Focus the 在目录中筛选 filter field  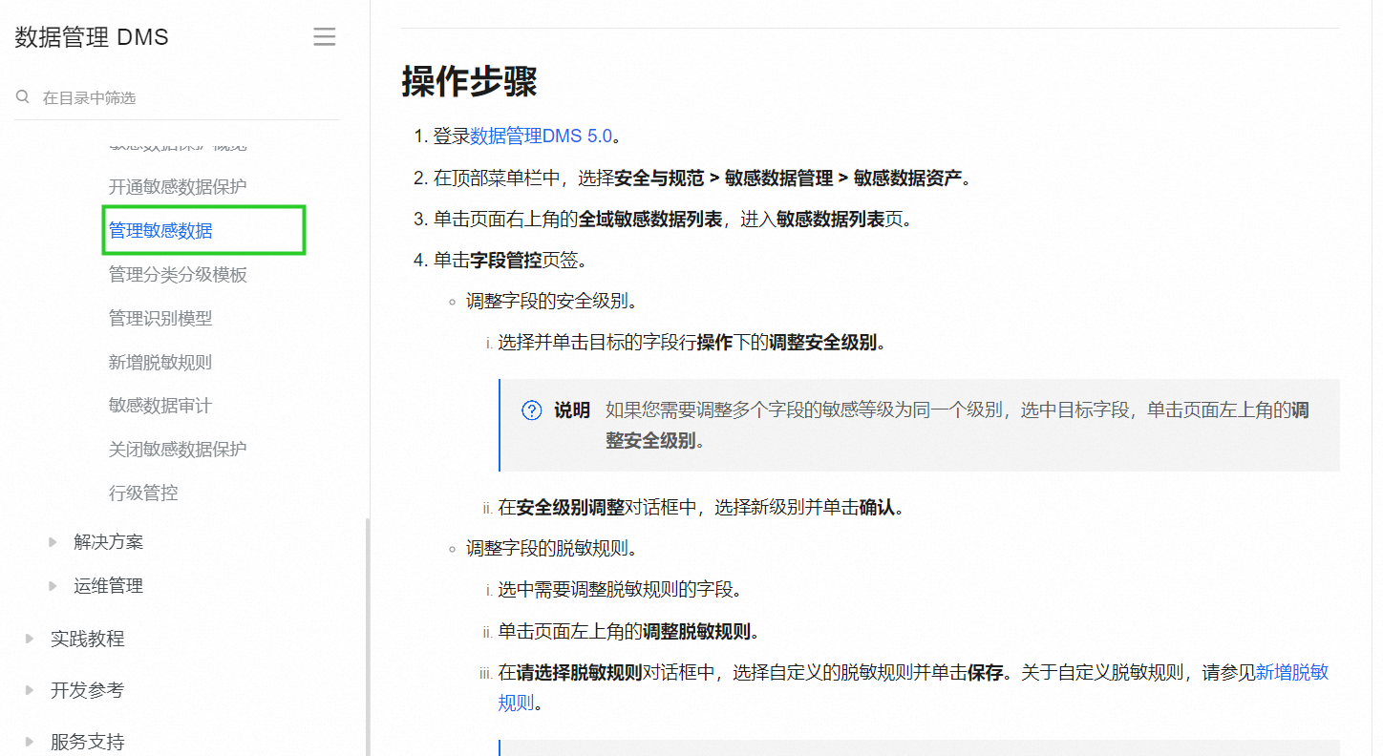tap(177, 97)
